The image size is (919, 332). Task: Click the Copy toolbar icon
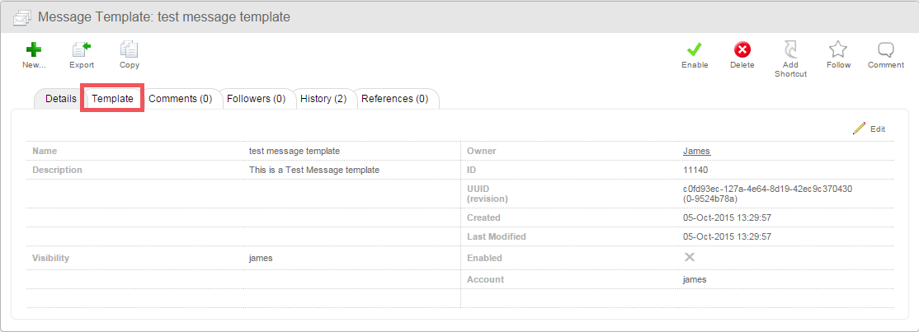pyautogui.click(x=129, y=49)
